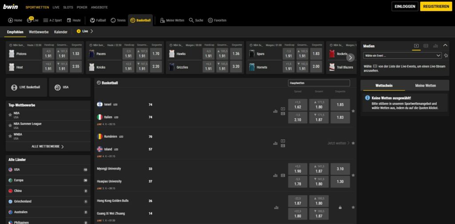Screen dimensions: 455x224
Task: Bet Israel win at odds 1.85
Action: coord(340,105)
